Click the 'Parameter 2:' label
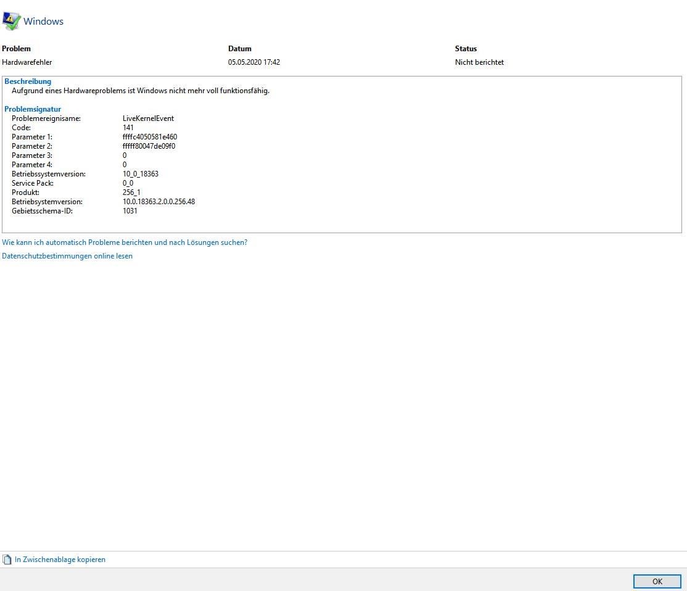 coord(31,146)
